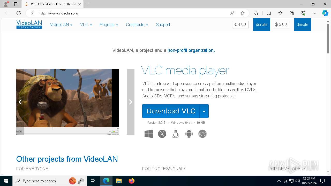
Task: Click the Linux penguin platform icon
Action: (176, 134)
